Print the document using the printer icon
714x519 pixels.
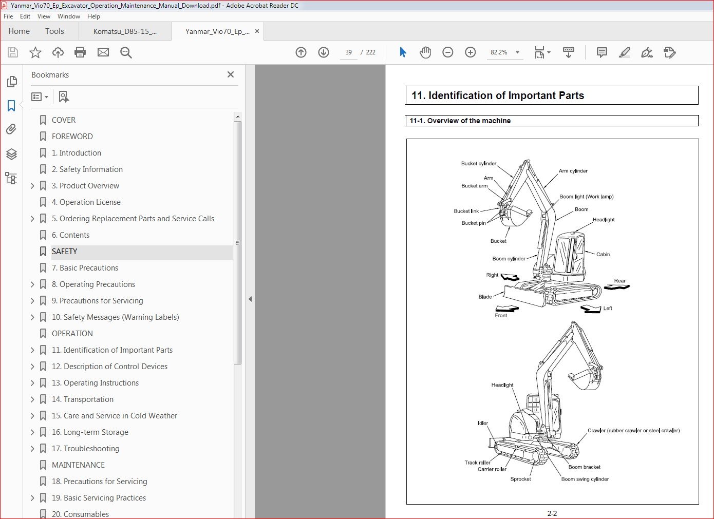[x=80, y=52]
